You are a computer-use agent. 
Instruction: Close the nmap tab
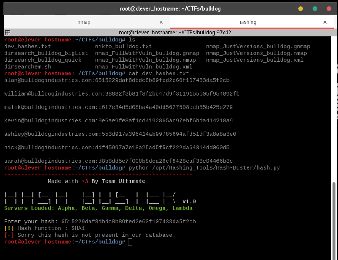[x=161, y=22]
